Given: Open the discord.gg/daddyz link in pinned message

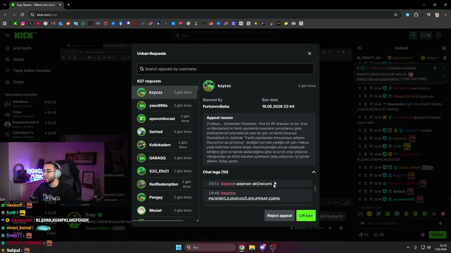Looking at the screenshot, I should tap(378, 79).
